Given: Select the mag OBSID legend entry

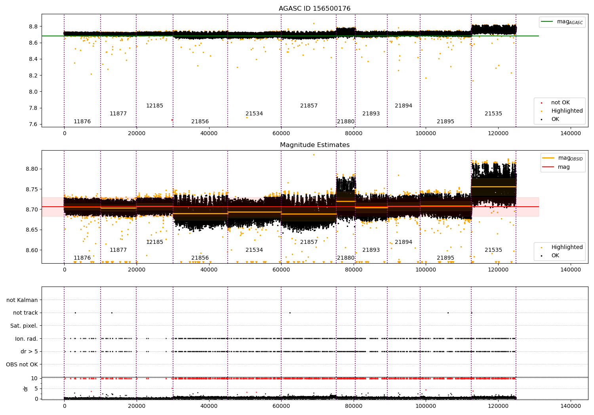Looking at the screenshot, I should [563, 158].
